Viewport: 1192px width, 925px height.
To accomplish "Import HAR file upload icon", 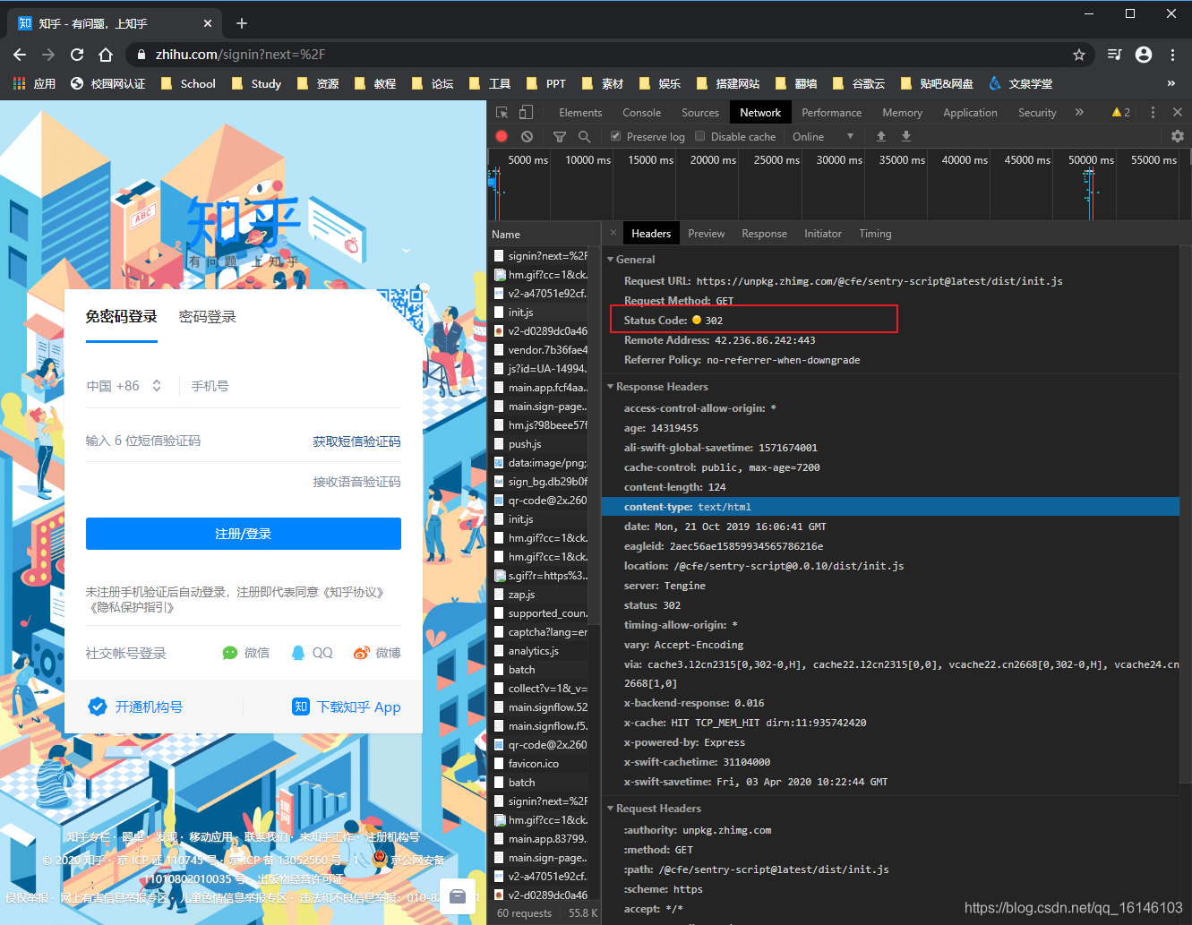I will pos(881,136).
